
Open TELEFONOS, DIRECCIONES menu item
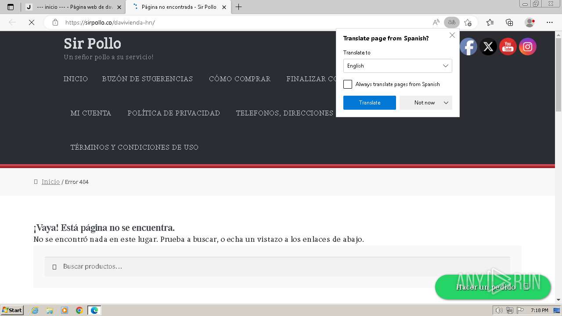pyautogui.click(x=285, y=113)
